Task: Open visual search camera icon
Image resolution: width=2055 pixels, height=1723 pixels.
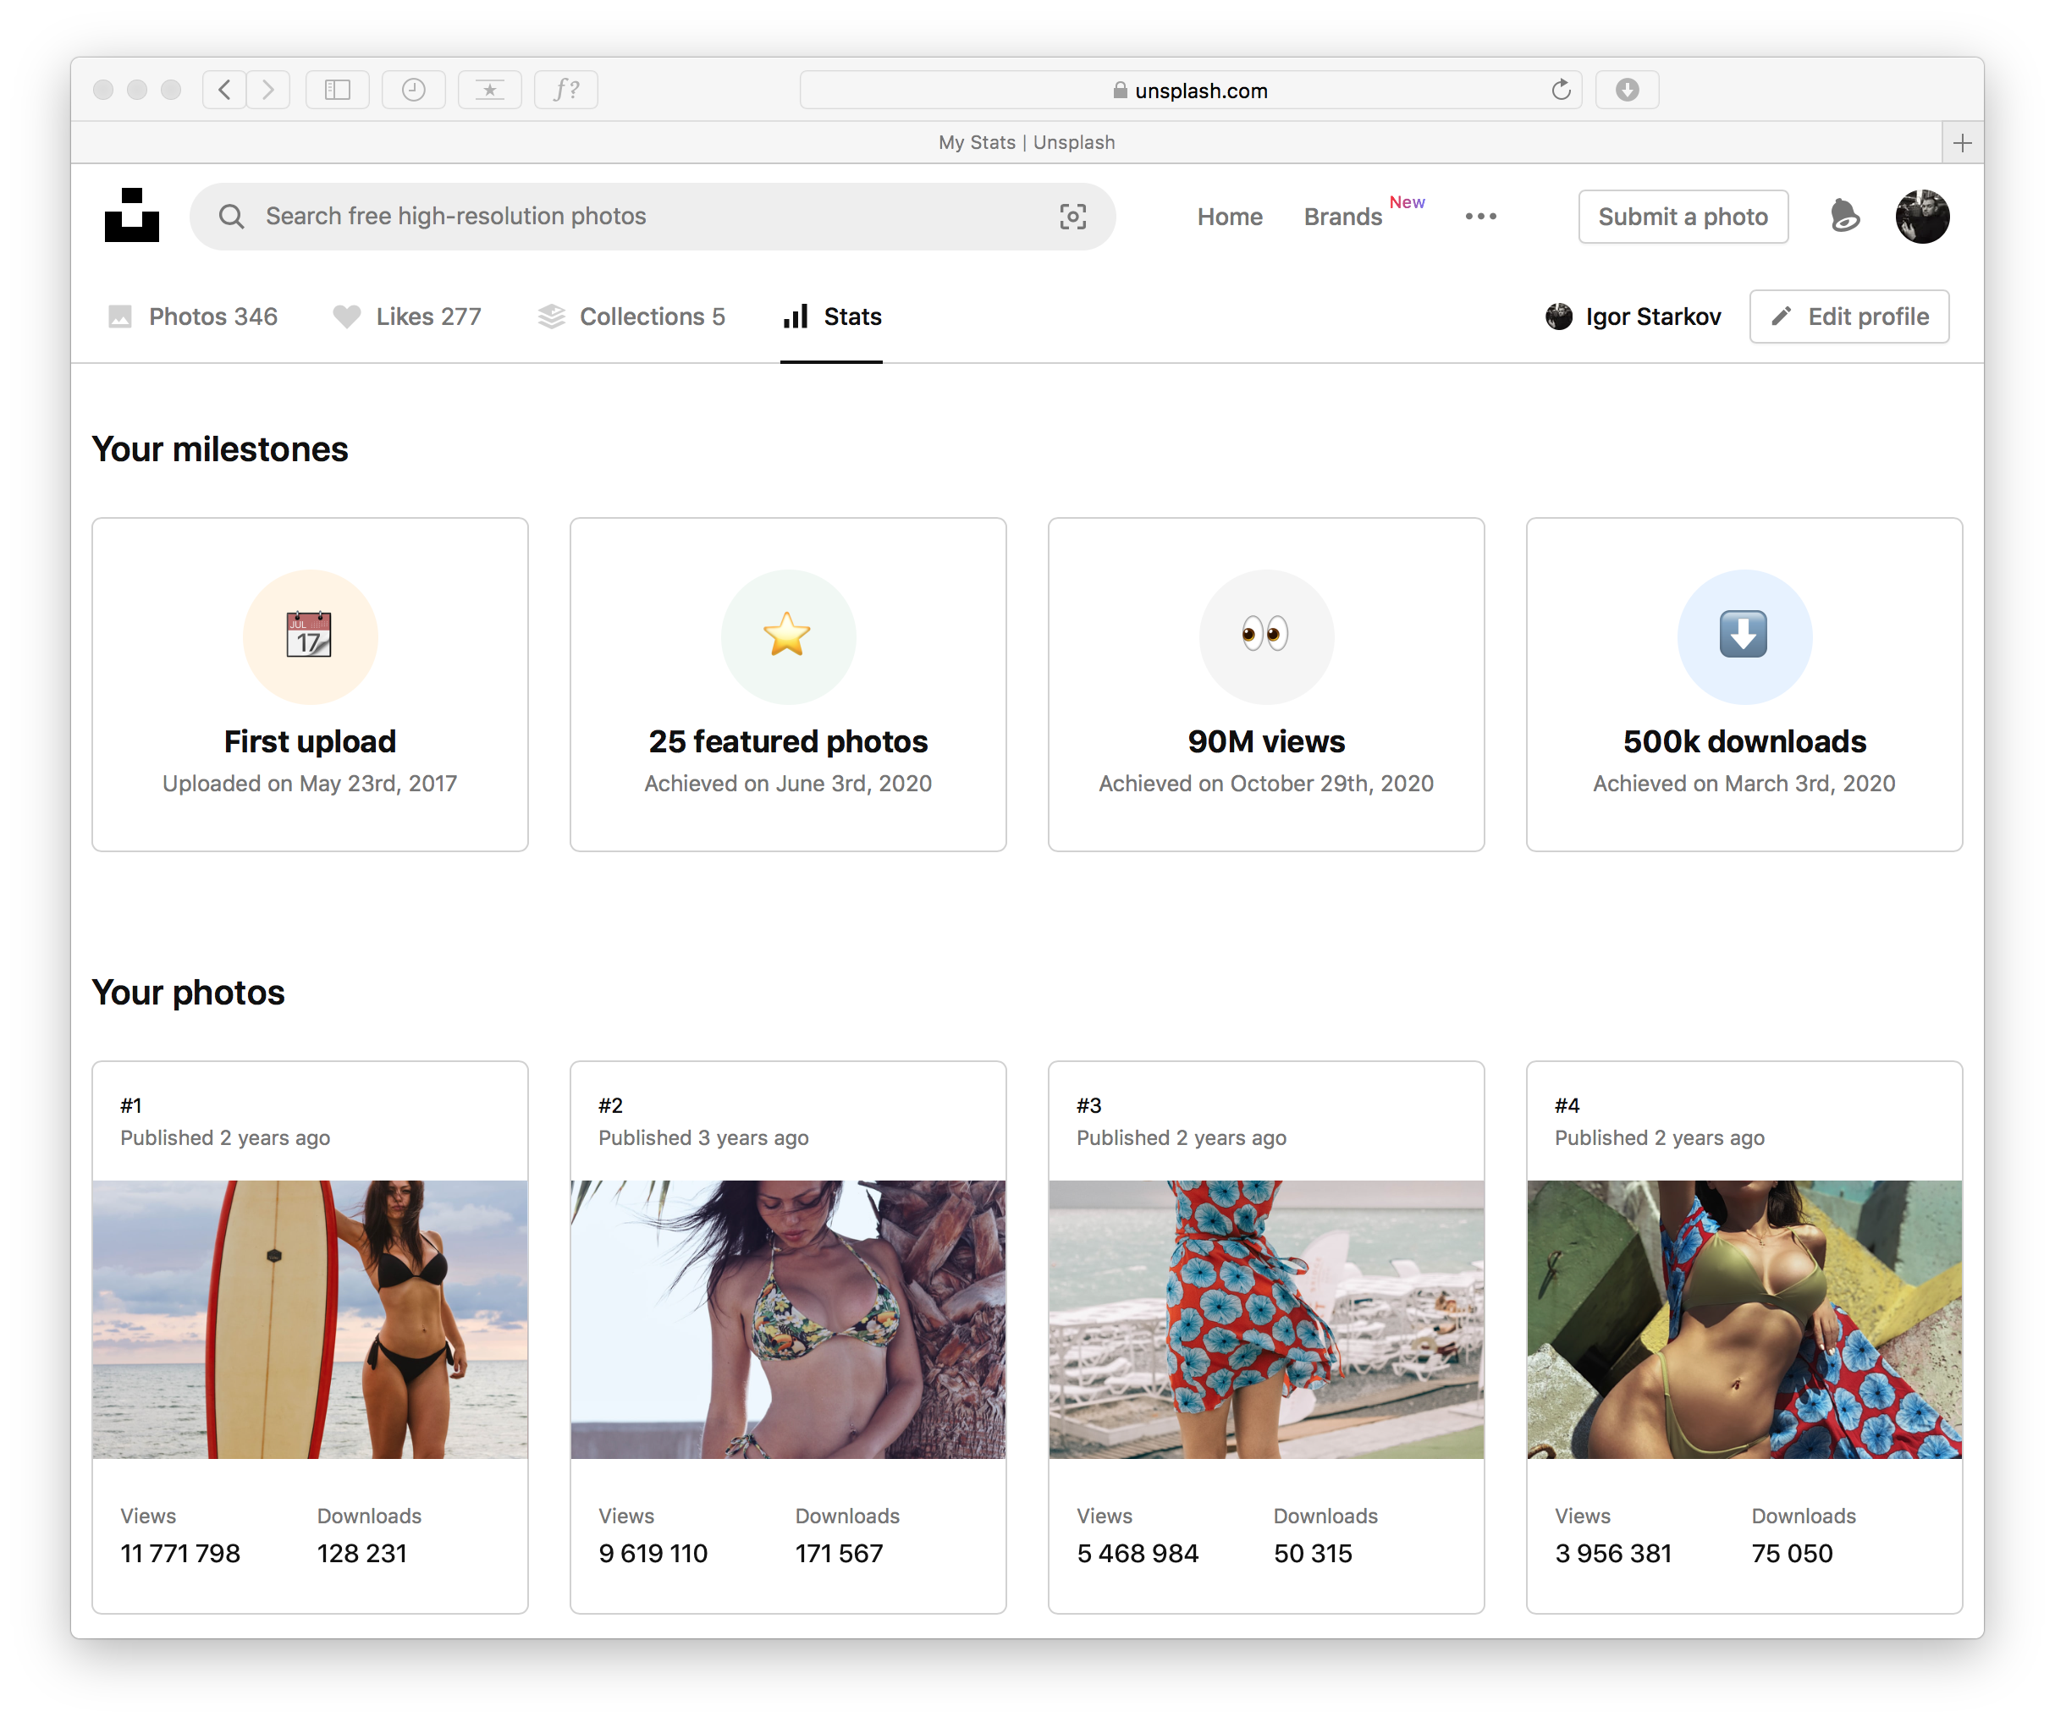Action: (1072, 217)
